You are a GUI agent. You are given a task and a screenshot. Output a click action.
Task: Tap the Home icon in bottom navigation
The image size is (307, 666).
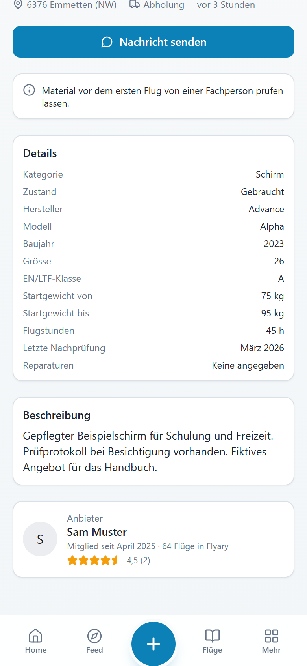coord(35,636)
